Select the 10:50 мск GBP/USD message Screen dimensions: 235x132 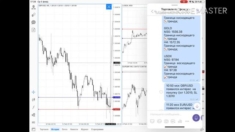(x=182, y=92)
